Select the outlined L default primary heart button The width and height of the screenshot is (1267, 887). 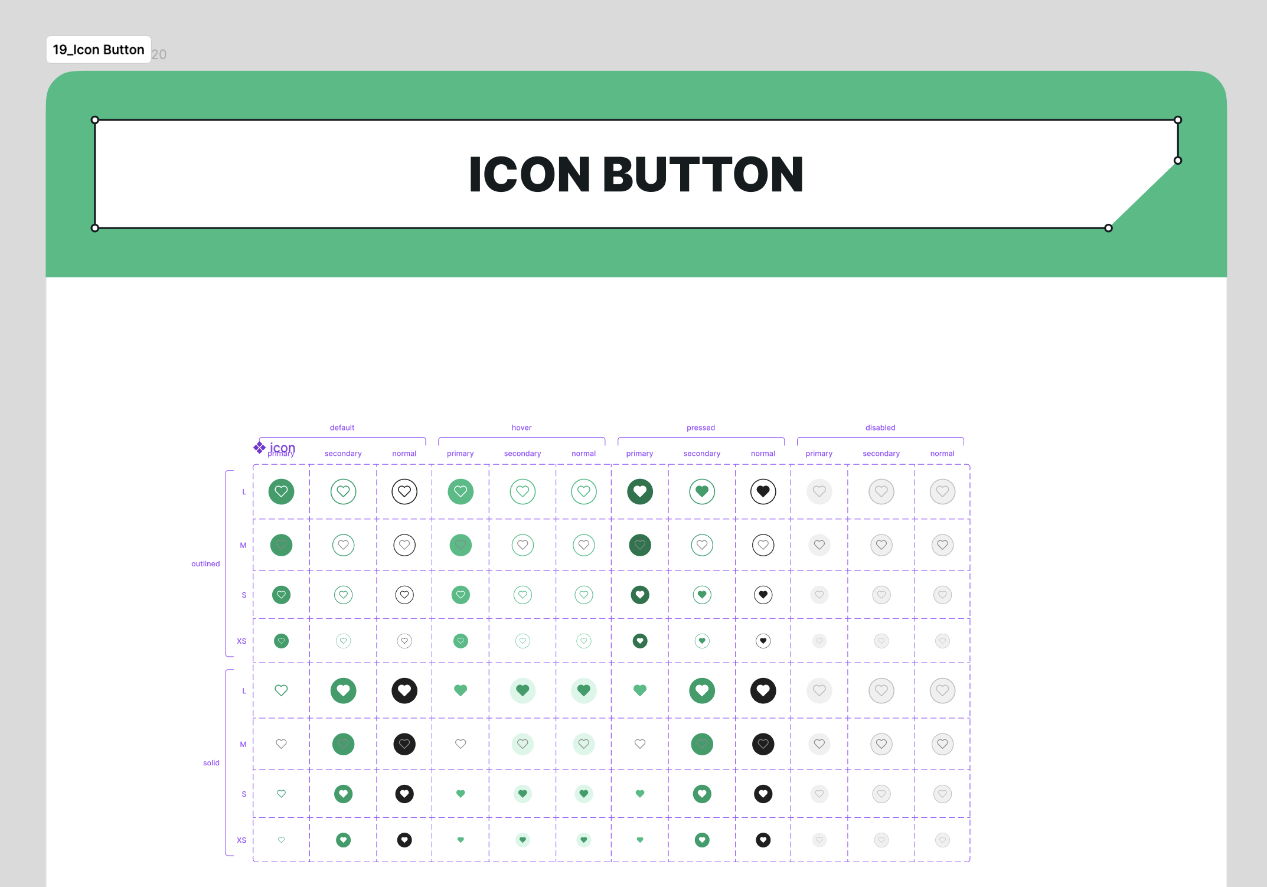[x=281, y=491]
